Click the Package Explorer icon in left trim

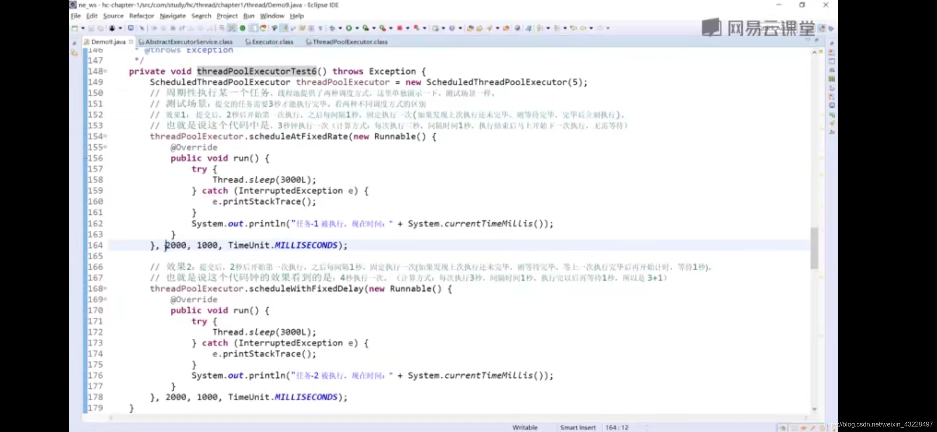point(74,53)
